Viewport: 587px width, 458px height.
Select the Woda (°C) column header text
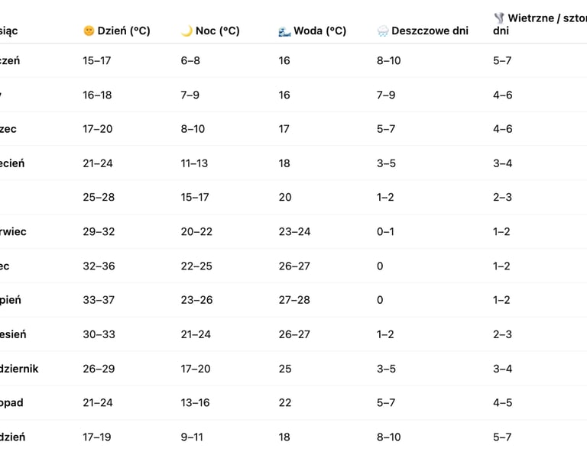(320, 31)
